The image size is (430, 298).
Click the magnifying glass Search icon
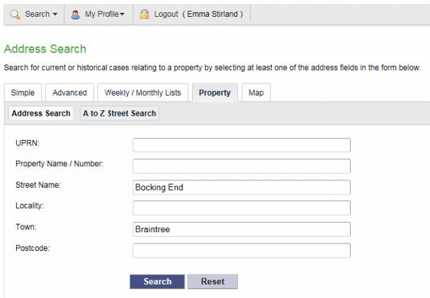15,14
